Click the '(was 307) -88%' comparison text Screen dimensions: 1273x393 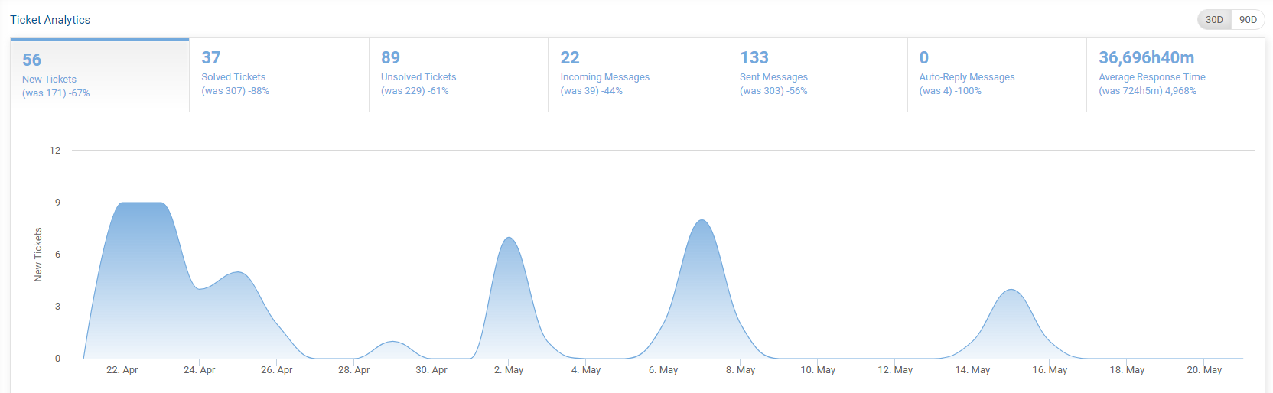click(x=236, y=91)
